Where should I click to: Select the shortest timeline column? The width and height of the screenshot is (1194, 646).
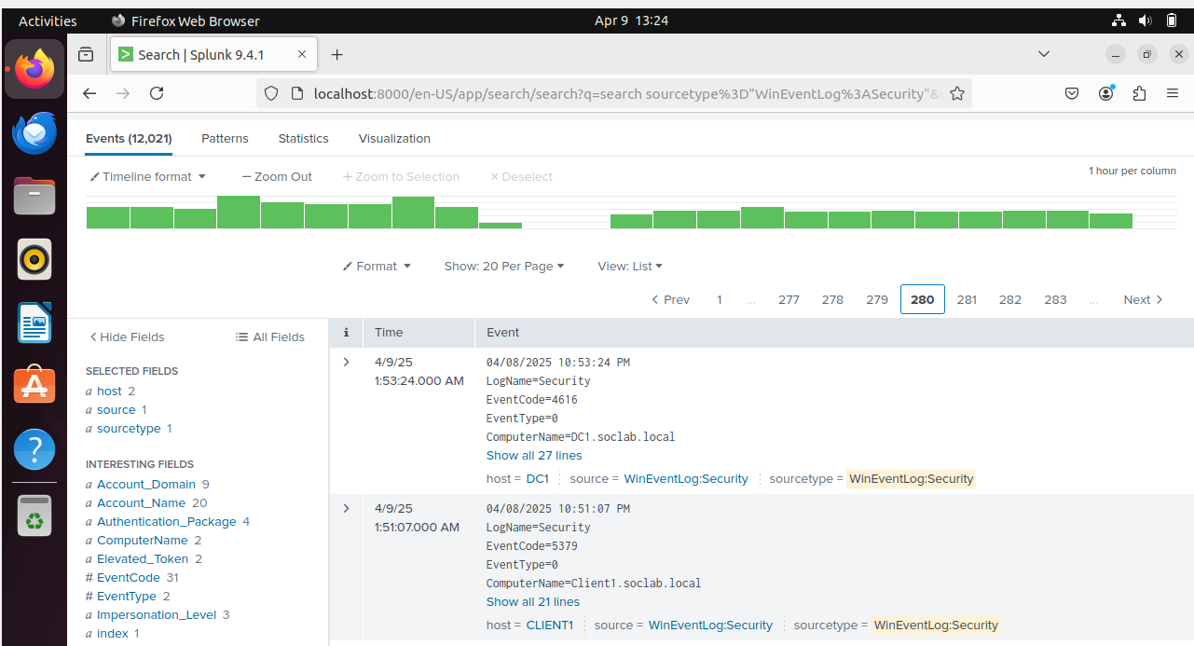pyautogui.click(x=501, y=225)
